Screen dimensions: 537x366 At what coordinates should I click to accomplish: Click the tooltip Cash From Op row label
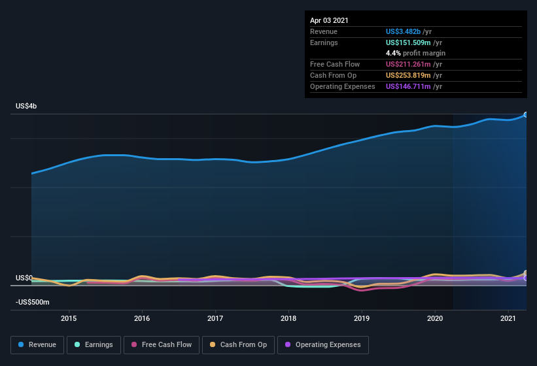333,75
